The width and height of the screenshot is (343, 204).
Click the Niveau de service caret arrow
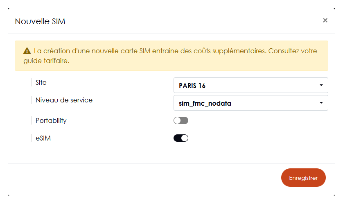[x=321, y=103]
